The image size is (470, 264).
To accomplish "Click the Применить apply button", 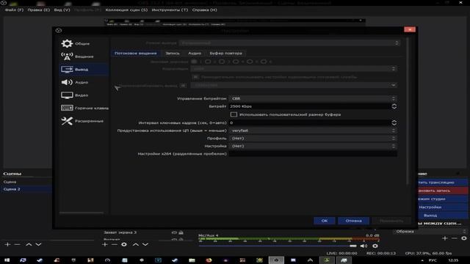I will click(x=391, y=221).
